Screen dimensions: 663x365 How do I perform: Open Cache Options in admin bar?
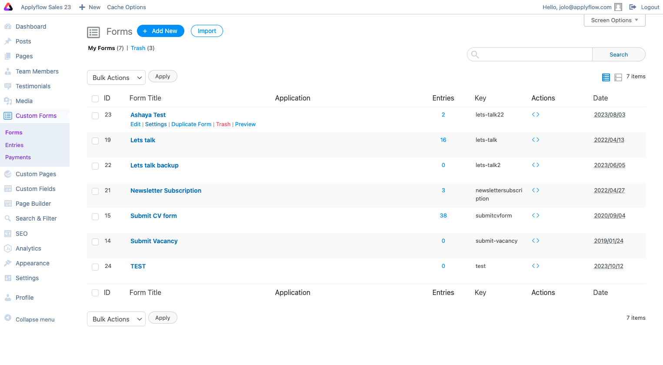pos(127,7)
